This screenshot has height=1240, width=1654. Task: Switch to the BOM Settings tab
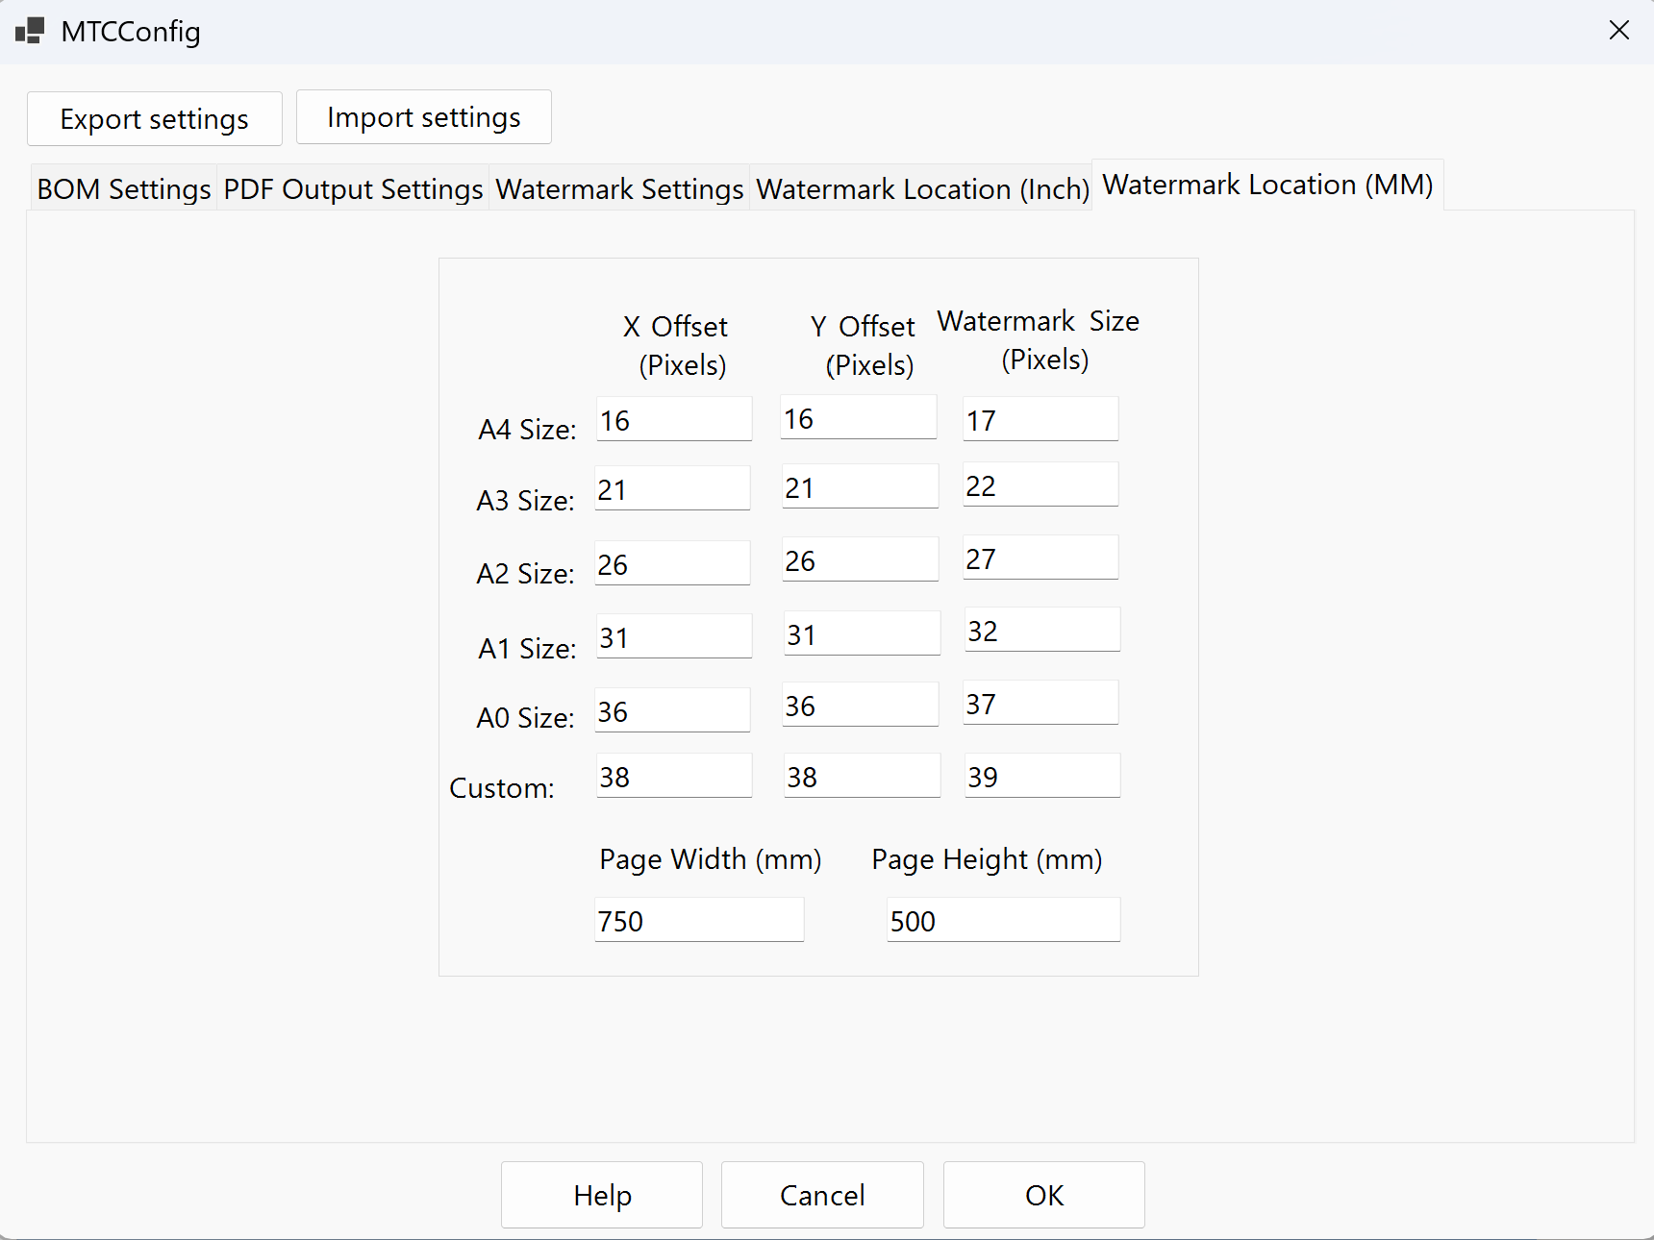point(124,189)
